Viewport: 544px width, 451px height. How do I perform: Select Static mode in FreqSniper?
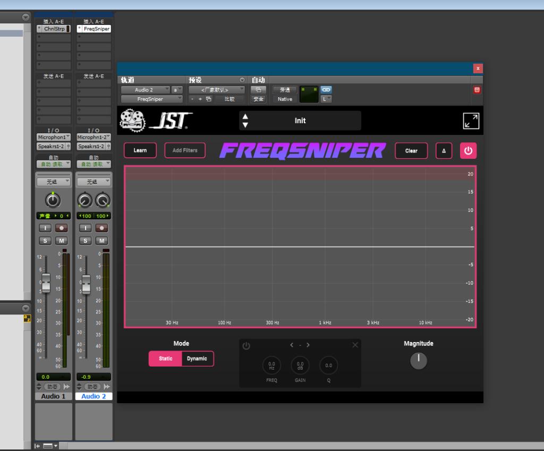point(165,359)
